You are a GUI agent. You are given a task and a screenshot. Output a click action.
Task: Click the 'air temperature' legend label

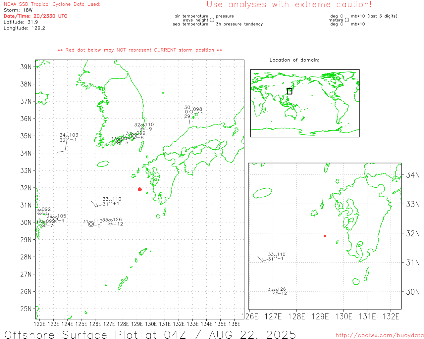coord(191,16)
